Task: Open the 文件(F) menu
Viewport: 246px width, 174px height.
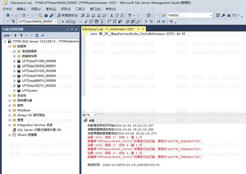Action: tap(7, 9)
